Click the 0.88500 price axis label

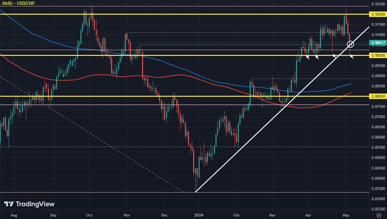(x=378, y=86)
